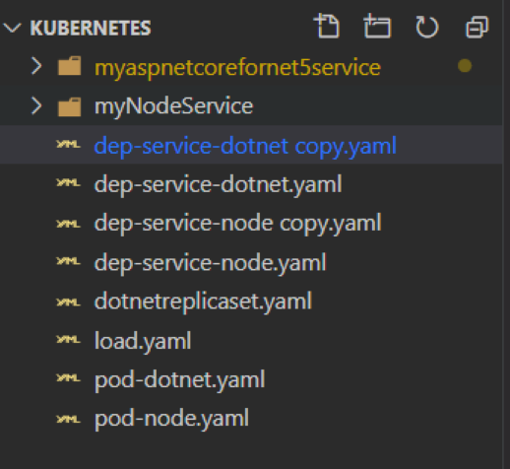Collapse the KUBERNETES section chevron
The image size is (510, 469).
(12, 28)
